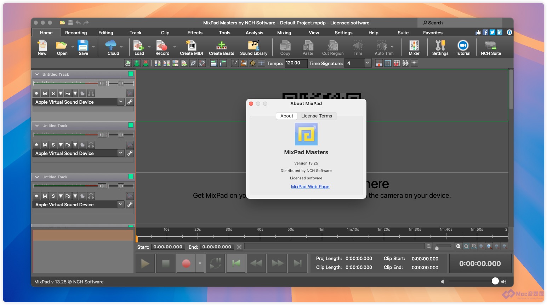Open Settings from the toolbar
This screenshot has height=305, width=547.
coord(440,47)
